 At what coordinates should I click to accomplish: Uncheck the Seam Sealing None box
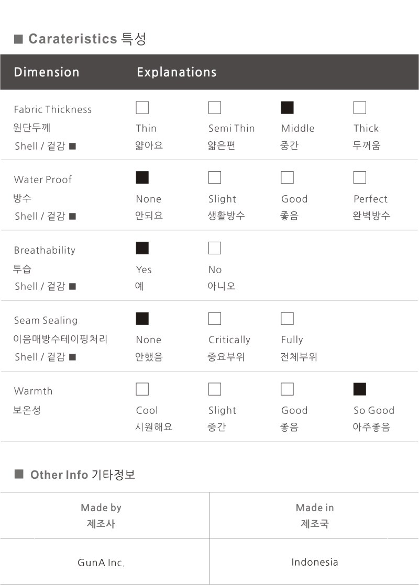point(142,319)
